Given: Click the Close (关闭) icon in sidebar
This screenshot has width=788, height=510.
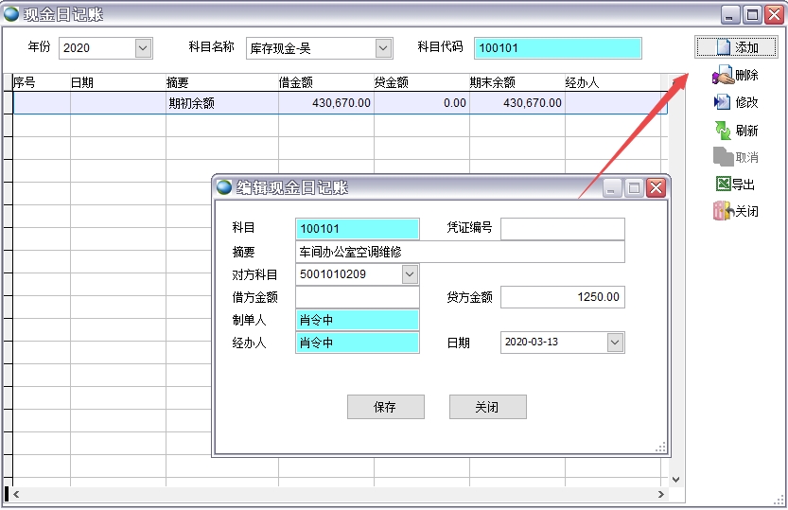Looking at the screenshot, I should click(x=735, y=211).
